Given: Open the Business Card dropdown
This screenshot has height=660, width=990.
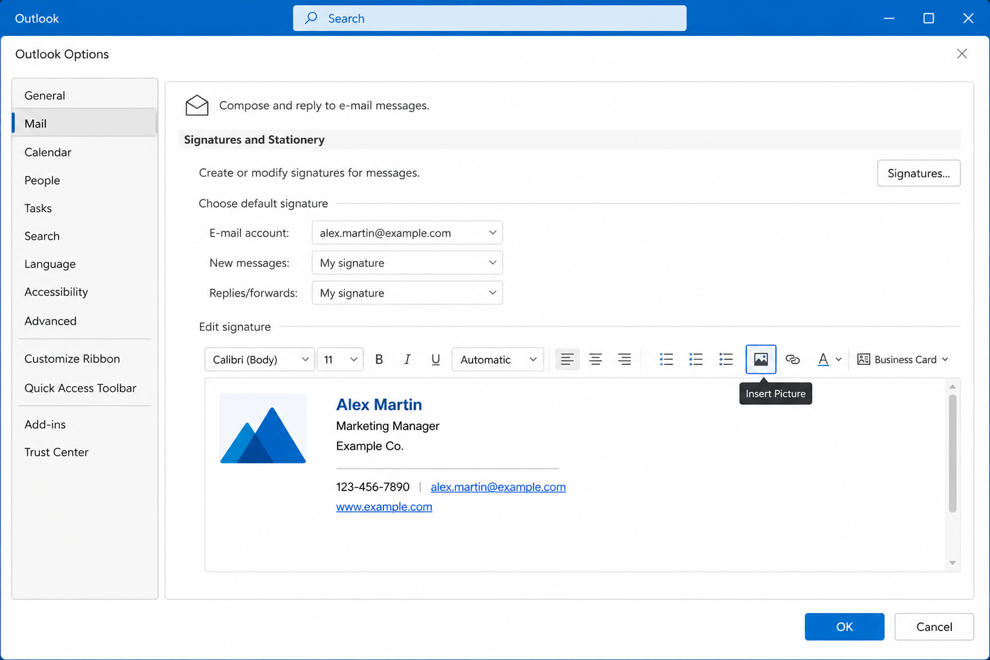Looking at the screenshot, I should [902, 360].
